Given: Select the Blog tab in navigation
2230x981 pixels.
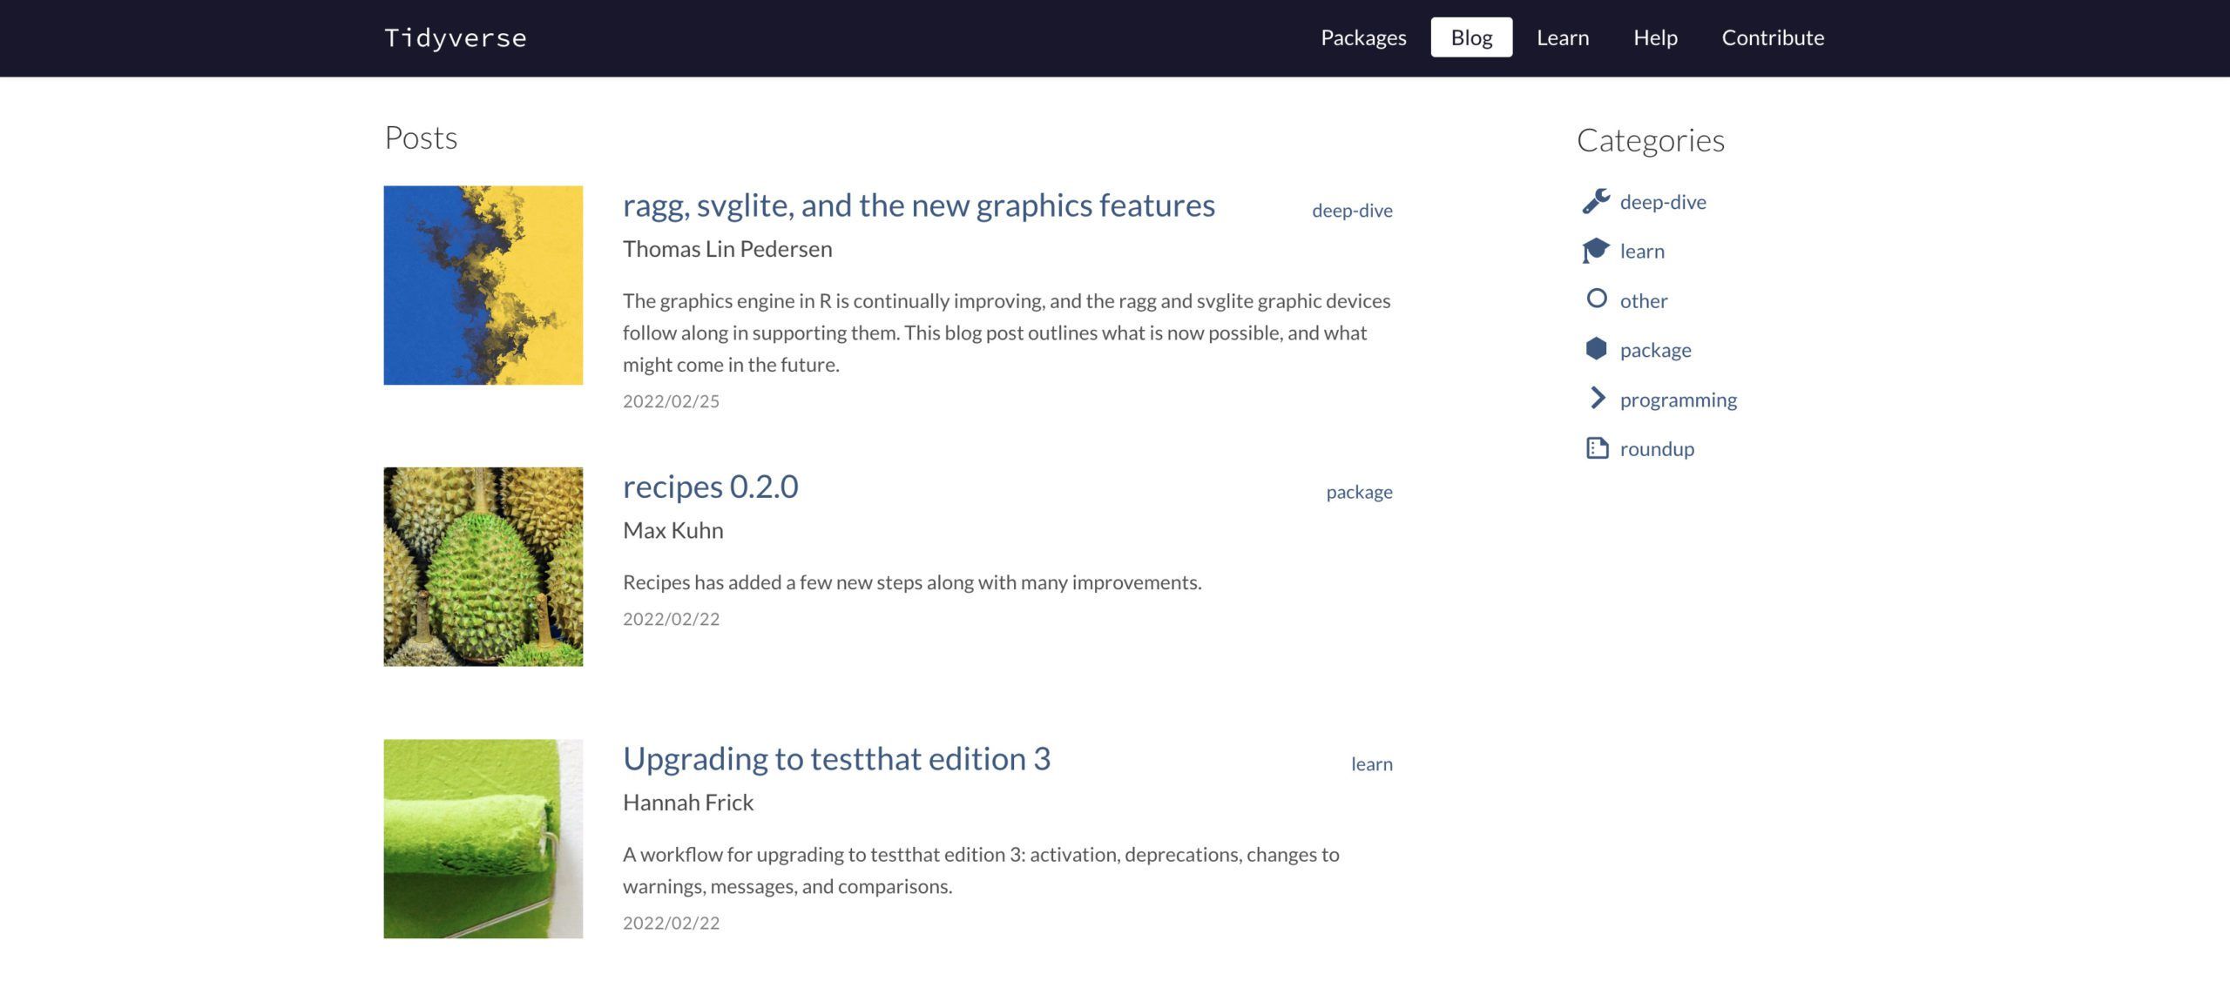Looking at the screenshot, I should [1471, 37].
